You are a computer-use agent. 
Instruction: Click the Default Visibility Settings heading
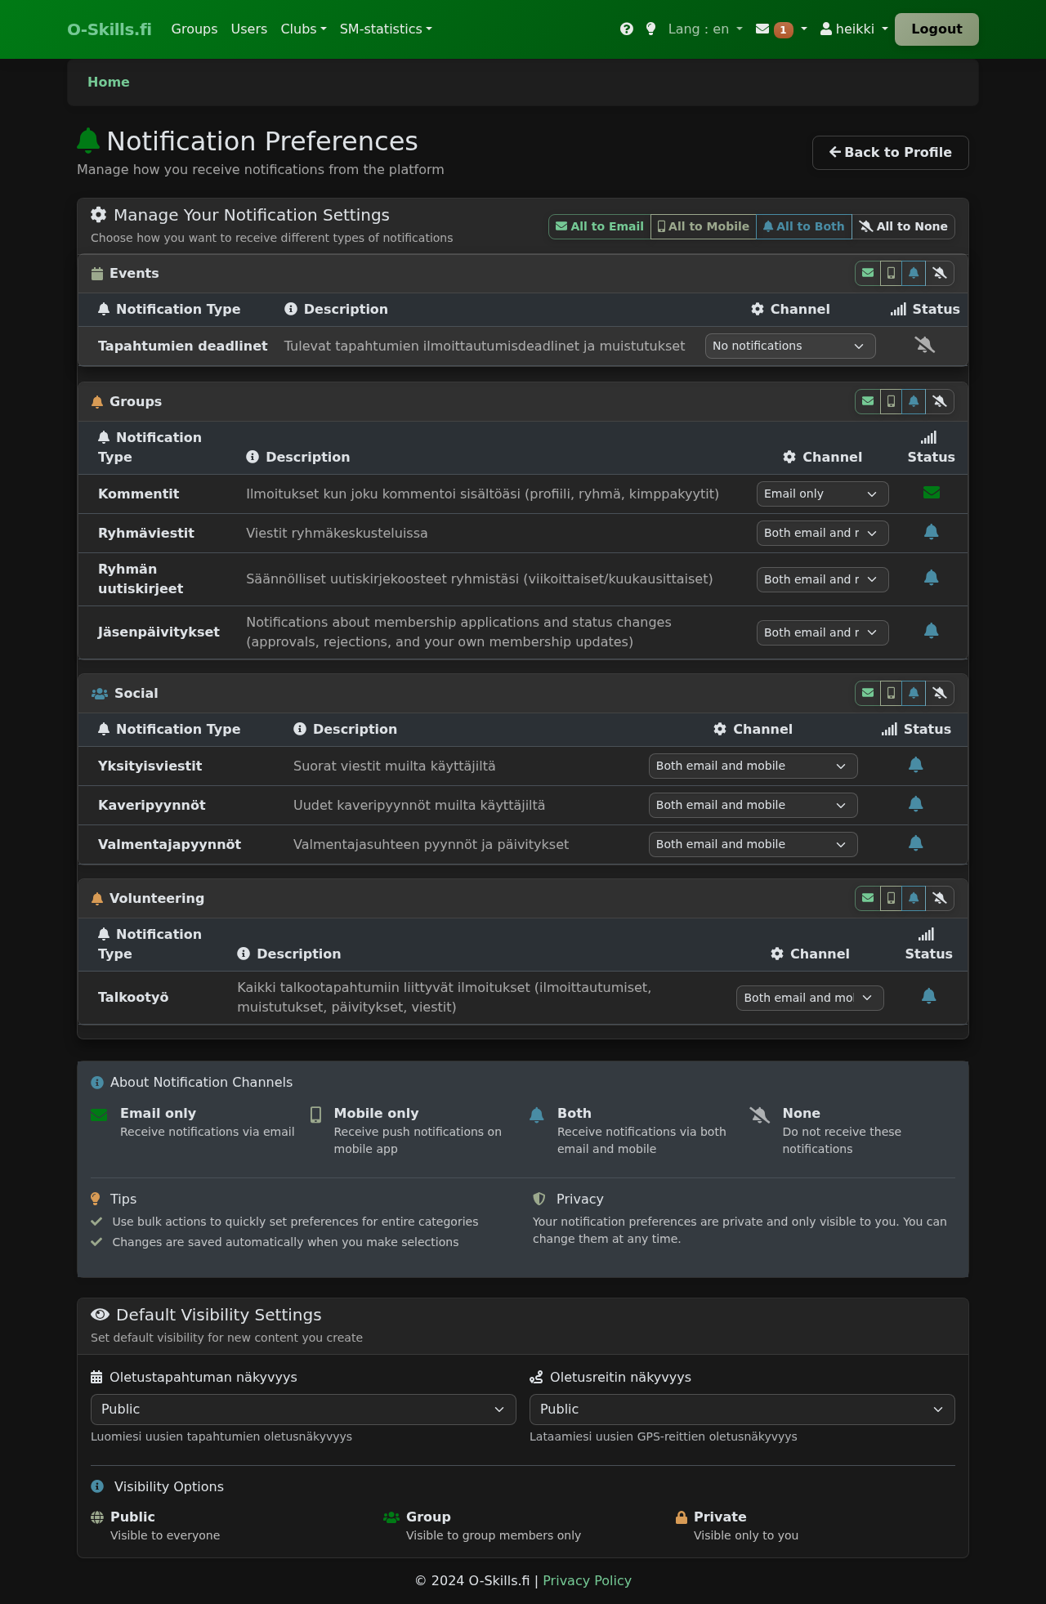point(219,1315)
